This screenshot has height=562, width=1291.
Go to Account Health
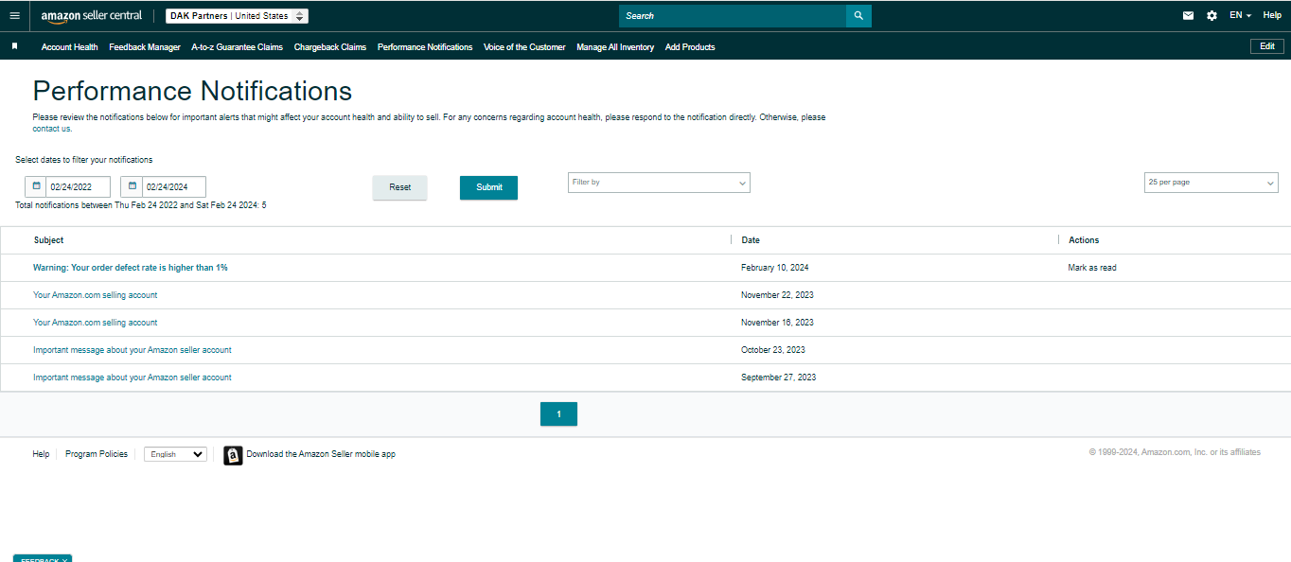click(69, 46)
